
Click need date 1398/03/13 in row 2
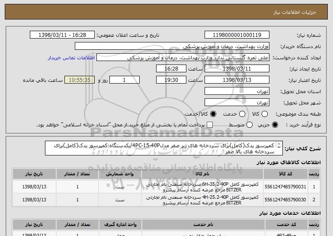(34, 200)
